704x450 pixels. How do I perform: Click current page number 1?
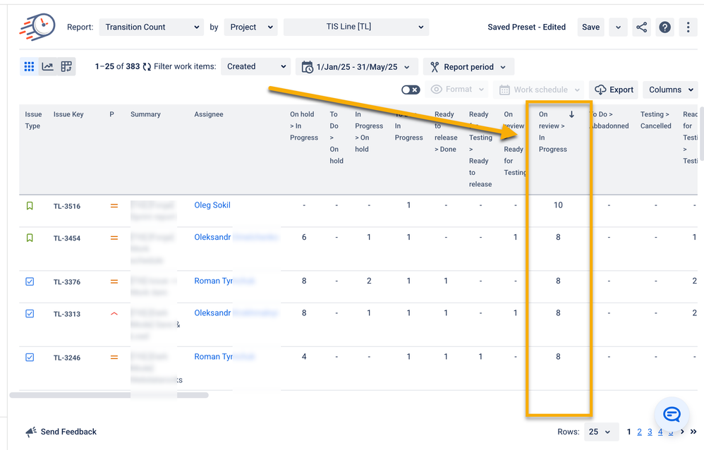click(x=629, y=432)
